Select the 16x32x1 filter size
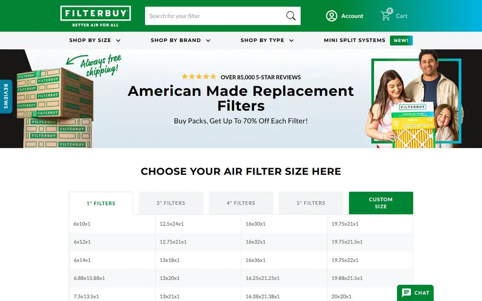Viewport: 482px width, 301px height. pyautogui.click(x=255, y=242)
